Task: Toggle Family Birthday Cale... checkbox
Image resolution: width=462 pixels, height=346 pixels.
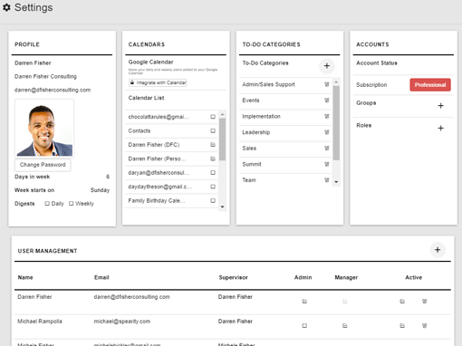Action: 213,200
